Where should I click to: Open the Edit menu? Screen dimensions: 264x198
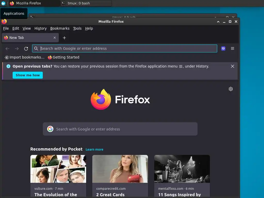point(16,28)
